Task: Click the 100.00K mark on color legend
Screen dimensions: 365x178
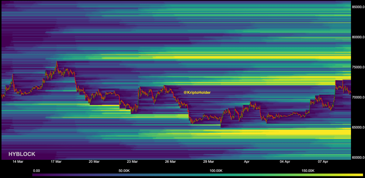Action: coord(217,171)
